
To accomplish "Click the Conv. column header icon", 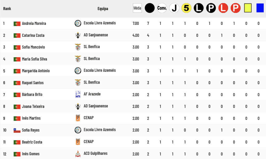I will [x=162, y=8].
